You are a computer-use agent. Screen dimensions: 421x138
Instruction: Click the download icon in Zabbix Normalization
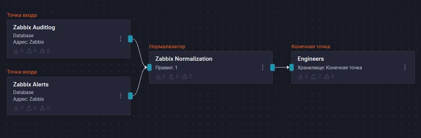point(158,76)
